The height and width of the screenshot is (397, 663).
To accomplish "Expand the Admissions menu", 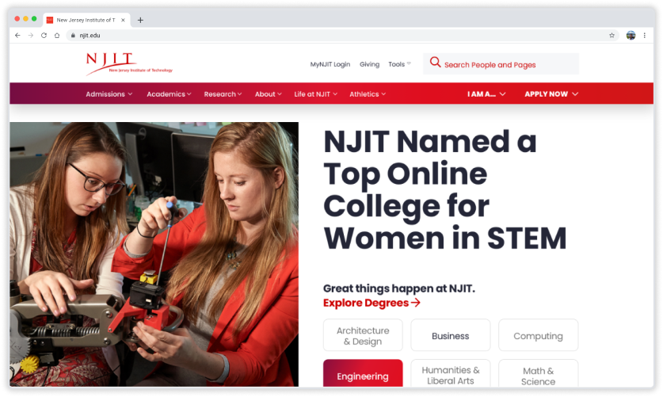I will [x=109, y=94].
